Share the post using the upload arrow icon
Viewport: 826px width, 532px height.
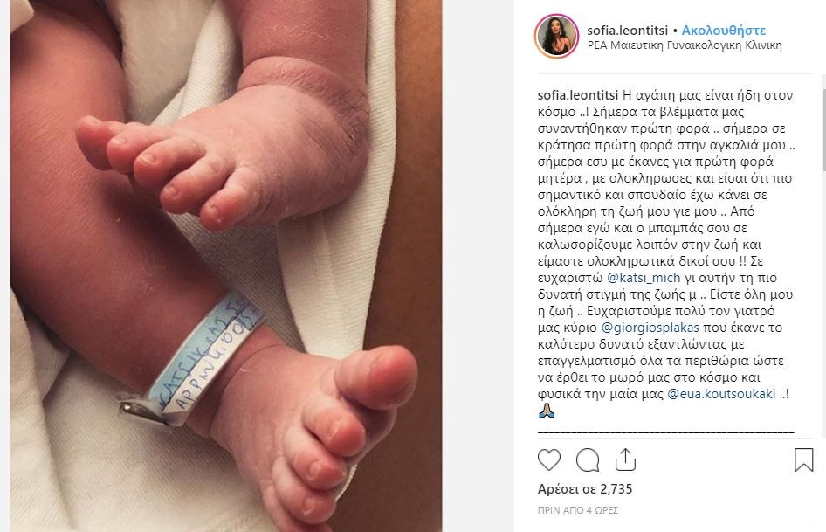click(625, 459)
